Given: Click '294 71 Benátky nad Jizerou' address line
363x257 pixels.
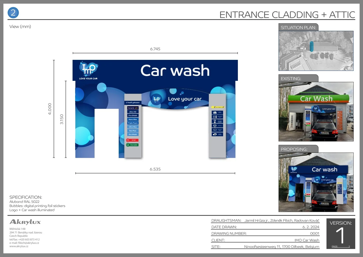Looking at the screenshot, I should tap(26, 232).
